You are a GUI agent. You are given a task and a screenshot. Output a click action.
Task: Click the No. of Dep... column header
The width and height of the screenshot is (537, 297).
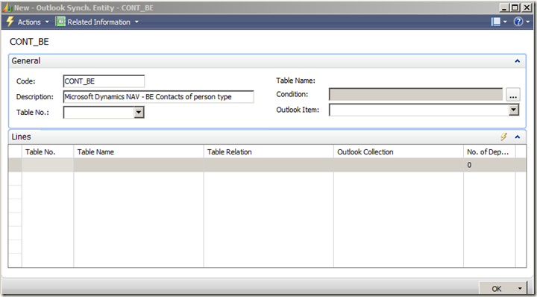click(489, 151)
